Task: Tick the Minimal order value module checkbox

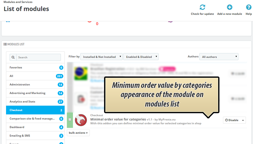Action: pyautogui.click(x=70, y=120)
